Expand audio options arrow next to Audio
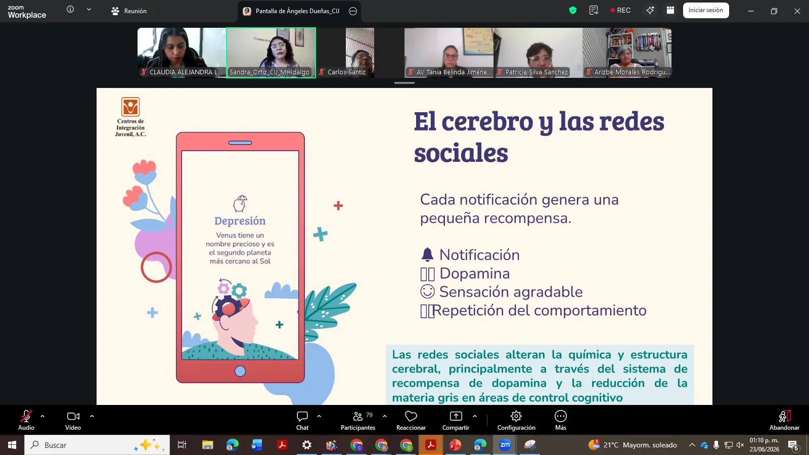Screen dimensions: 809x455 42,416
